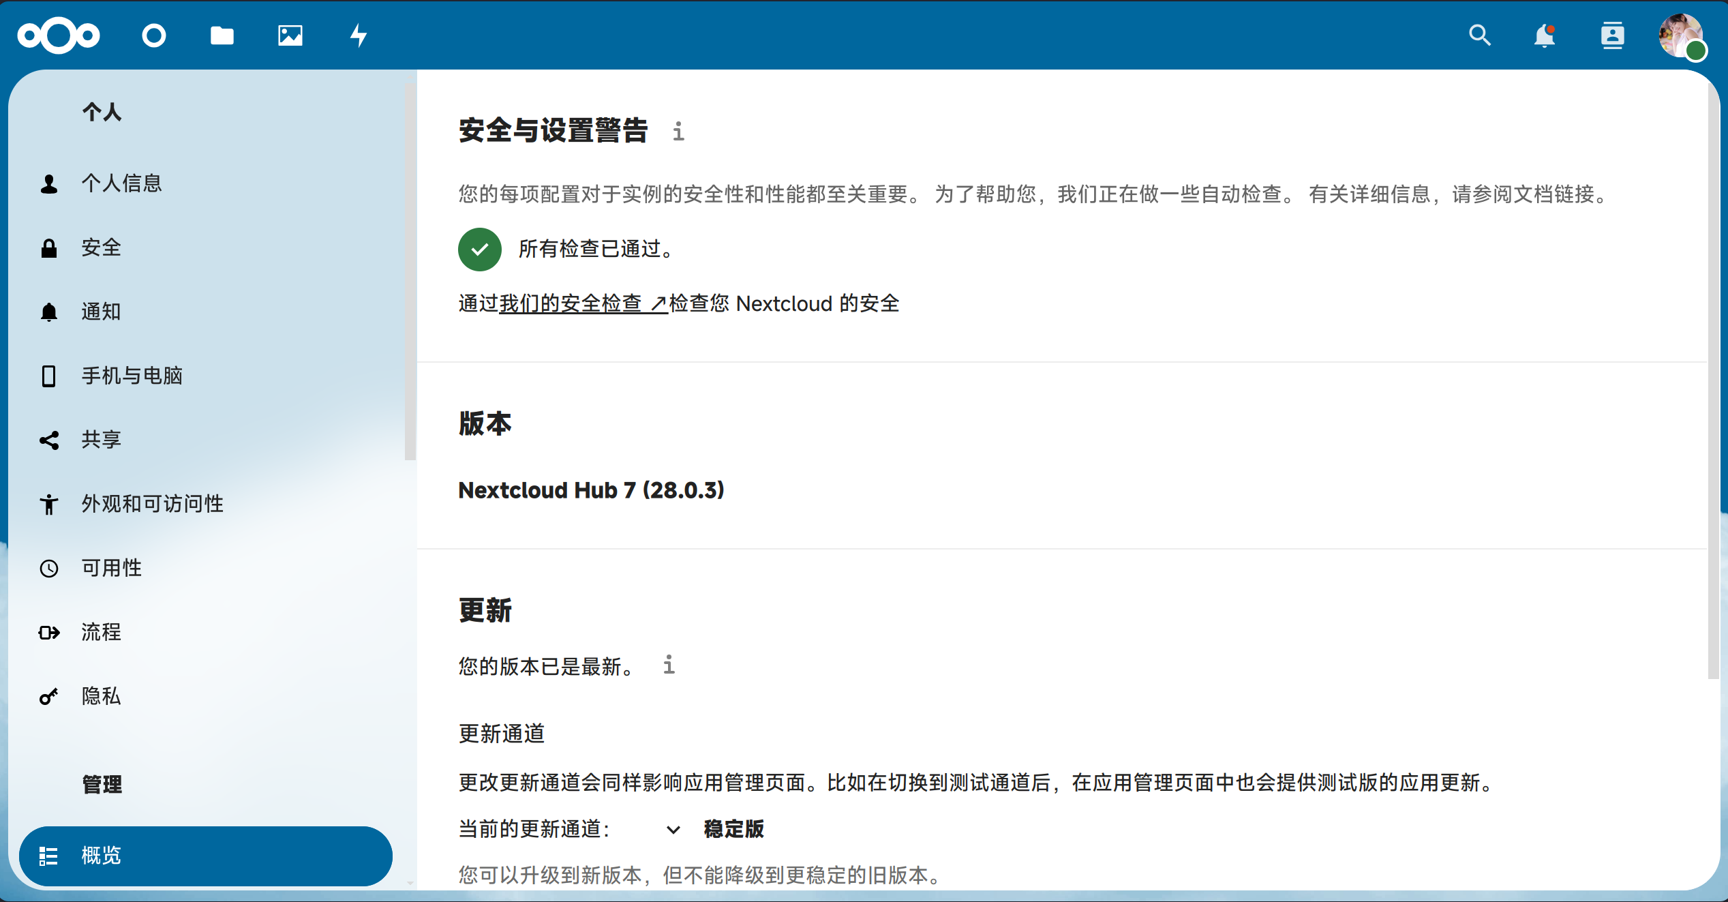Open the Photos app icon

(x=290, y=35)
